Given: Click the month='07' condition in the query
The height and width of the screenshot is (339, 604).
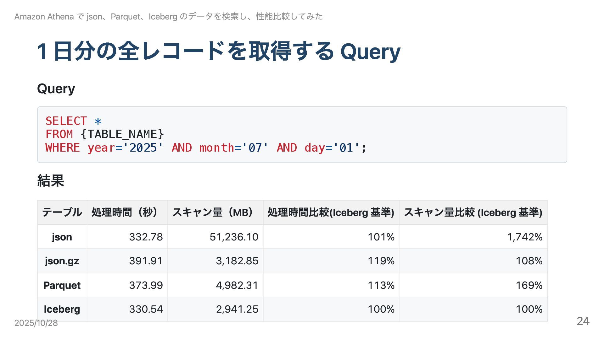Looking at the screenshot, I should click(234, 148).
